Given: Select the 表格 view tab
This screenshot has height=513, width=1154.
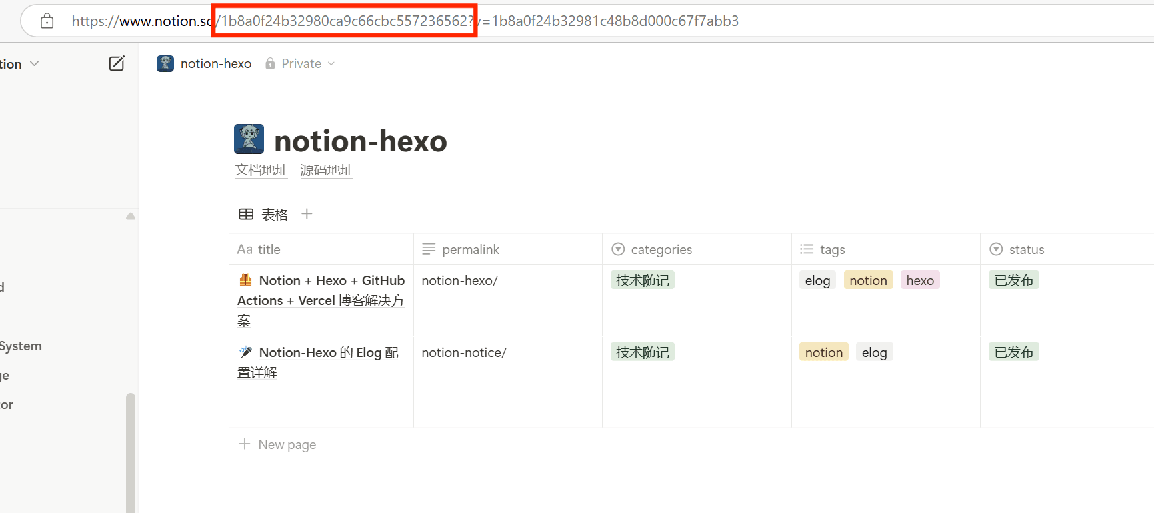Looking at the screenshot, I should 274,215.
